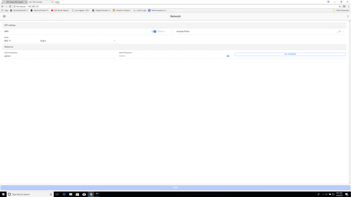Viewport: 351px width, 197px height.
Task: Open the command prompt taskbar icon
Action: (98, 194)
